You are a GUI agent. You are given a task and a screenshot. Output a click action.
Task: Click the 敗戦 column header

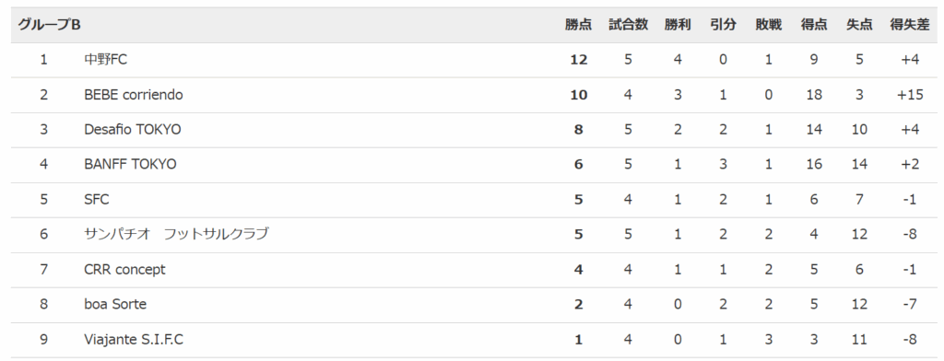tap(769, 25)
